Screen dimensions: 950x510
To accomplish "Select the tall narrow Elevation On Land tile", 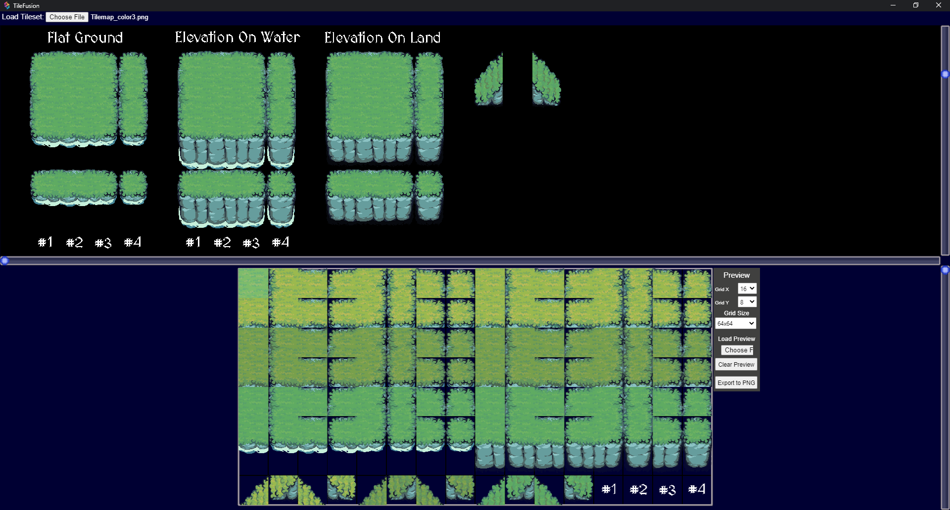I will coord(429,108).
